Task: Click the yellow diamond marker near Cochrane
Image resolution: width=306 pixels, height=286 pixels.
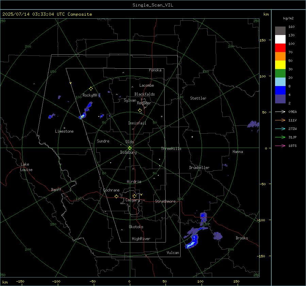Action: pyautogui.click(x=116, y=196)
